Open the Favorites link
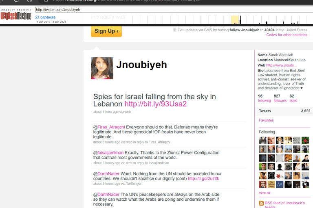The height and width of the screenshot is (208, 313). pyautogui.click(x=266, y=120)
